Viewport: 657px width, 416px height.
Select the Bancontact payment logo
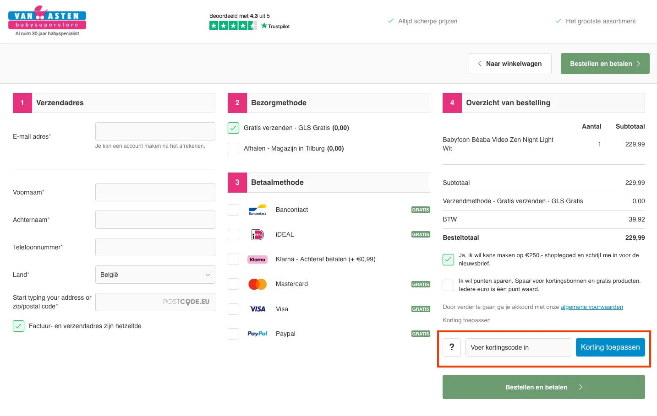tap(257, 210)
